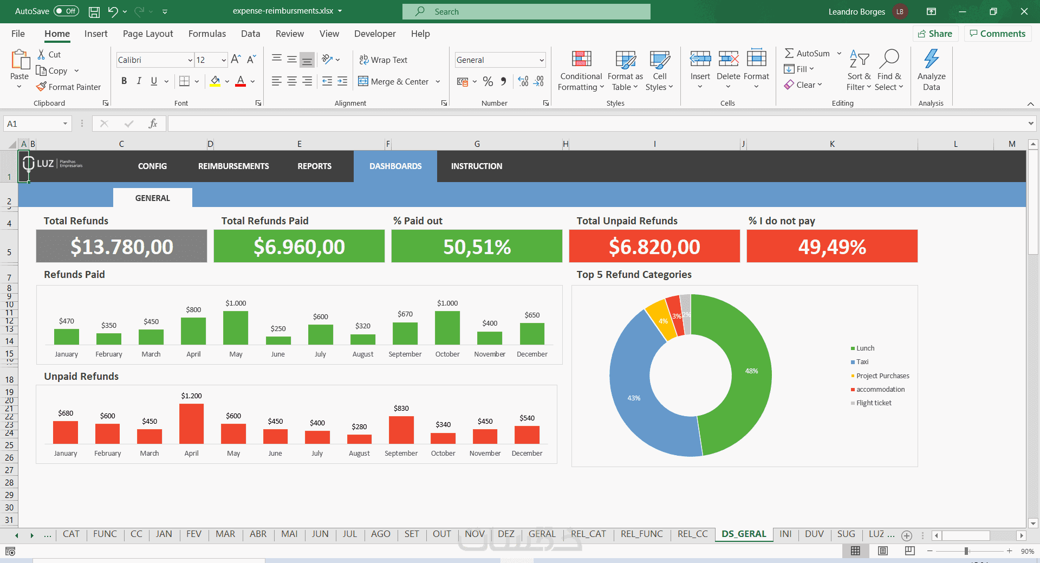
Task: Click Decrease Decimal icon
Action: click(539, 81)
